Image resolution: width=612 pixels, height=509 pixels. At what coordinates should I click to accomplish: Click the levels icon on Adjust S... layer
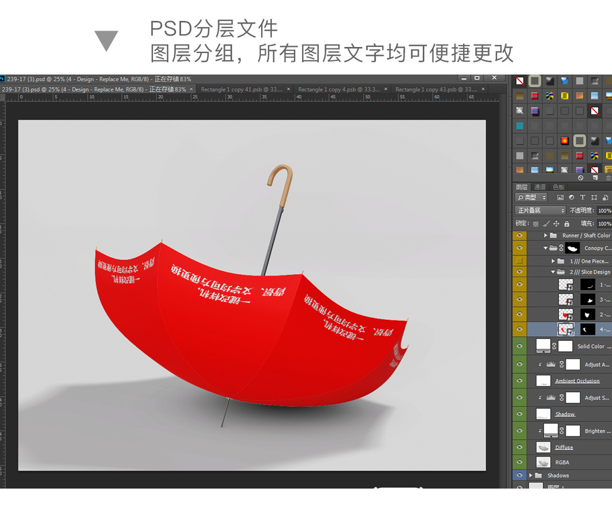[551, 397]
